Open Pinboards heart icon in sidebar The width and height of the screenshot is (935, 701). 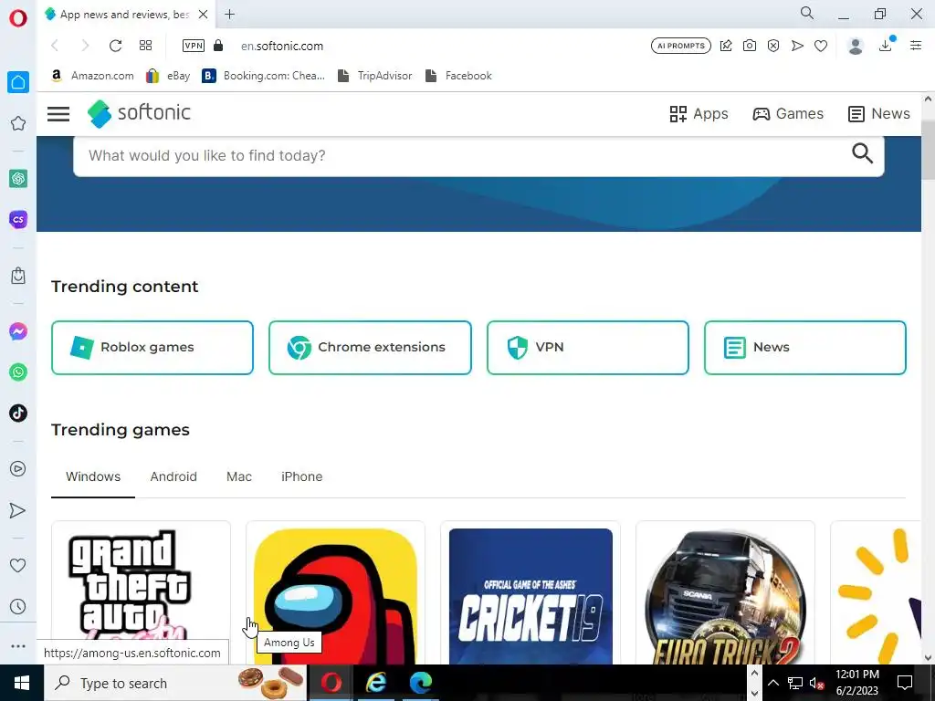[x=18, y=565]
